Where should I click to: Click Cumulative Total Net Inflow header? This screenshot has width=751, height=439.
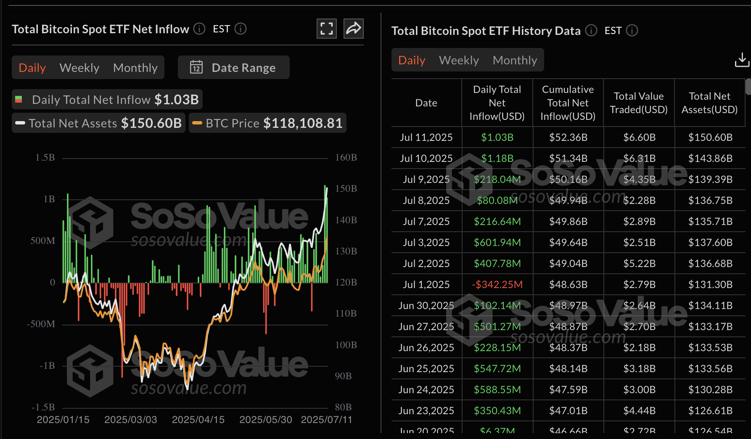[568, 103]
